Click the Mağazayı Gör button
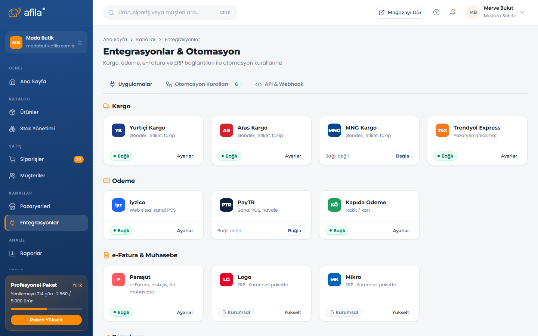 click(x=400, y=12)
